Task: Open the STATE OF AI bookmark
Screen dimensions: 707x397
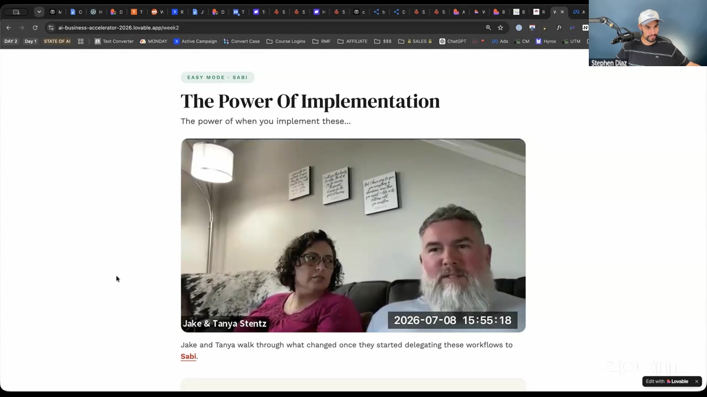Action: coord(57,41)
